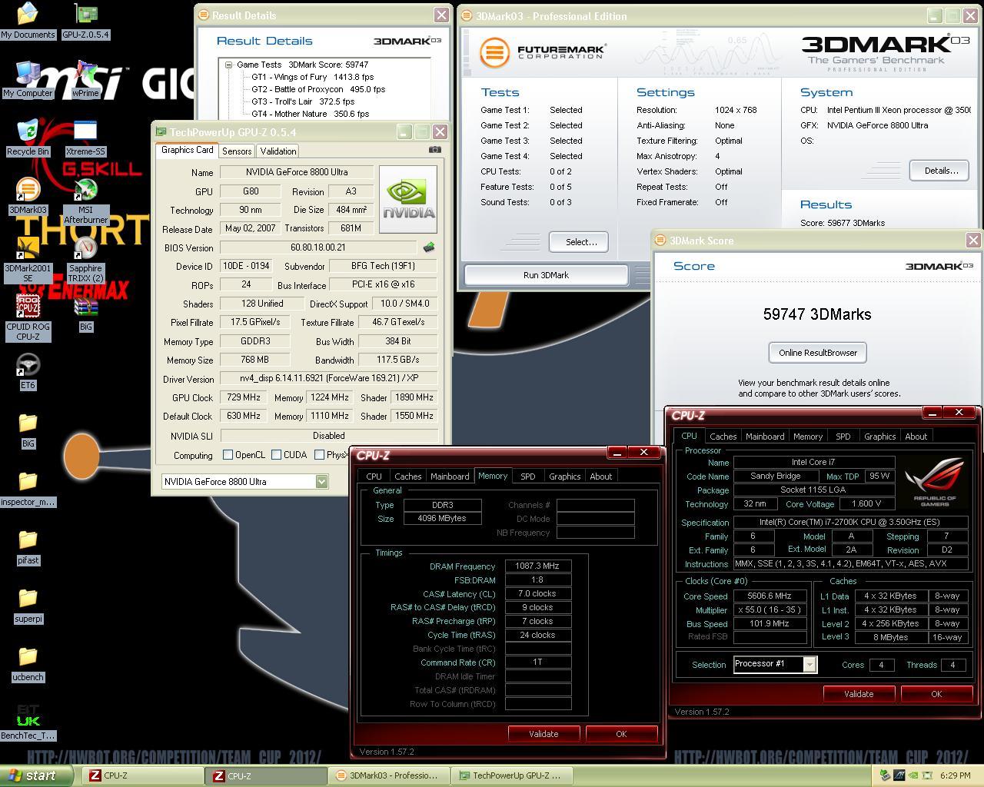The width and height of the screenshot is (984, 787).
Task: Click BIOS Version field 60.80.18.00.21
Action: click(318, 247)
